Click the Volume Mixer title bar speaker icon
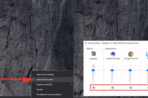Screen dimensions: 148x98 tap(86, 43)
